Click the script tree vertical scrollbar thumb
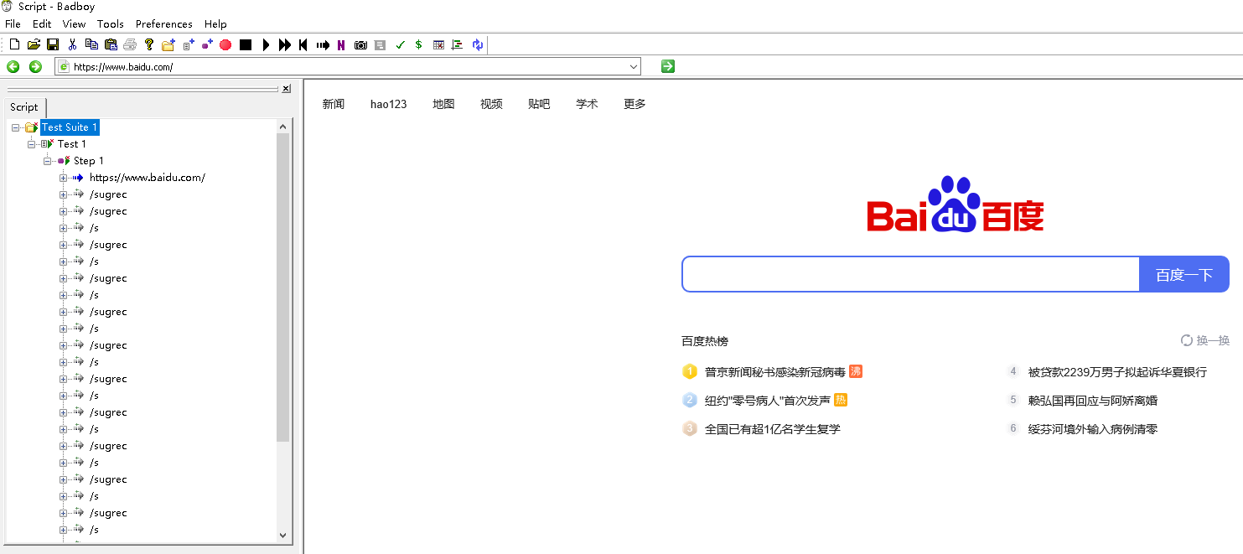The width and height of the screenshot is (1243, 554). tap(282, 287)
